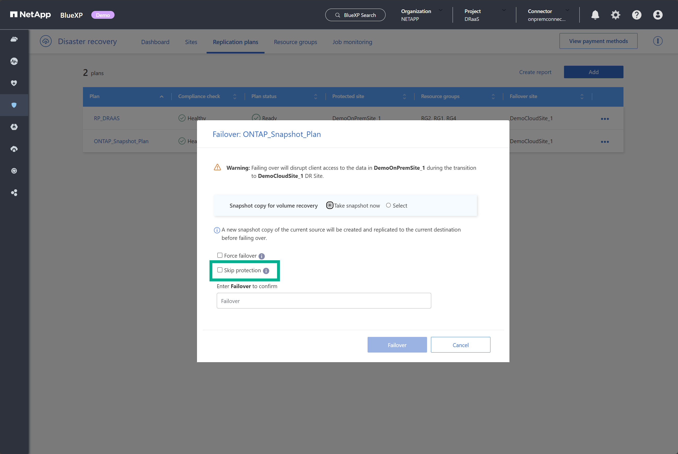Sort the Plan column descending

click(x=161, y=96)
